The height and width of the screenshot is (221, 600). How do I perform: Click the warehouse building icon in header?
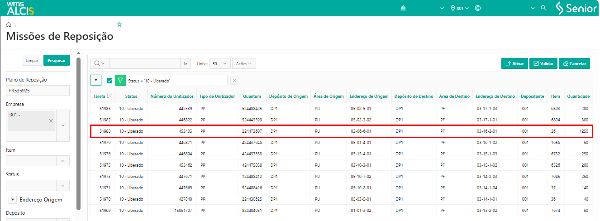(x=403, y=8)
